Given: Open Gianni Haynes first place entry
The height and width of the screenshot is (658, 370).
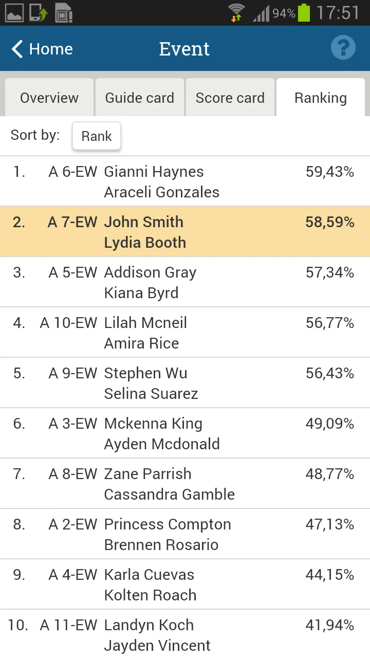Looking at the screenshot, I should (x=185, y=181).
